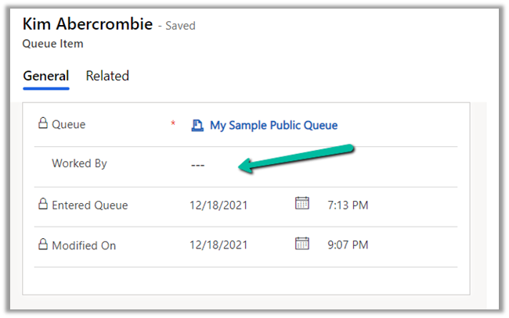Click the Entered Queue label

tap(89, 205)
